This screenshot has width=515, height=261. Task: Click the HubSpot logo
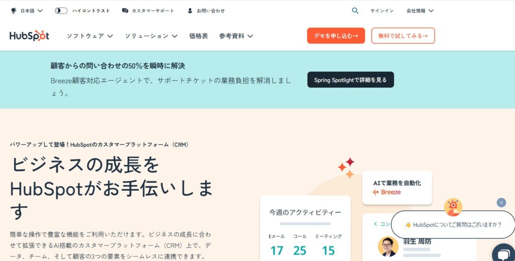(29, 36)
